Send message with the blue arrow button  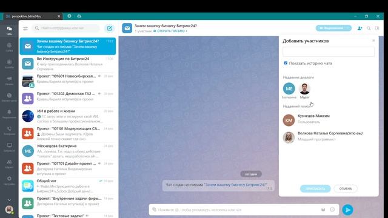(347, 210)
